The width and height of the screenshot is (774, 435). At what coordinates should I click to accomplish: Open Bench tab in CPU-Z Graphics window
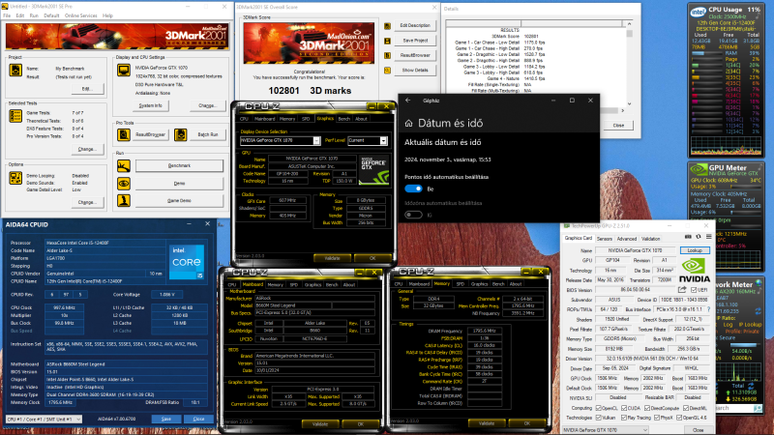(344, 119)
